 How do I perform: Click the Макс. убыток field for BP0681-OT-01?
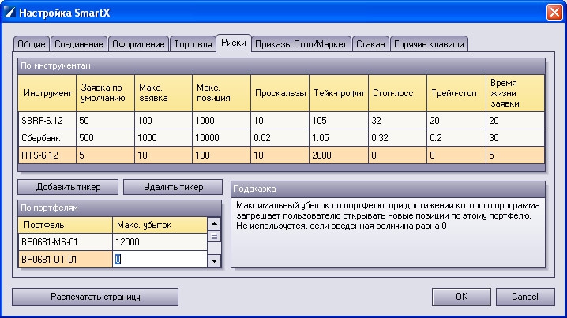[158, 259]
